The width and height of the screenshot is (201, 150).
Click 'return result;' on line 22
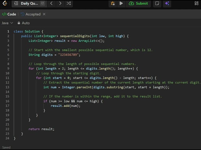(41, 129)
